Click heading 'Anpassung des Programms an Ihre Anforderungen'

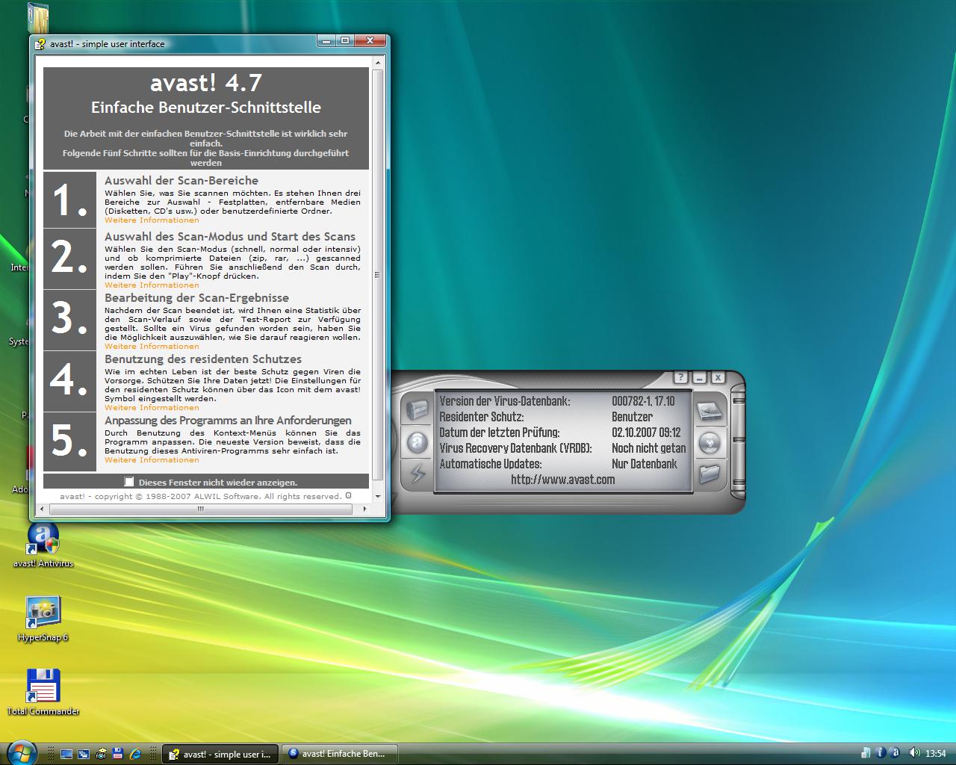[x=228, y=421]
